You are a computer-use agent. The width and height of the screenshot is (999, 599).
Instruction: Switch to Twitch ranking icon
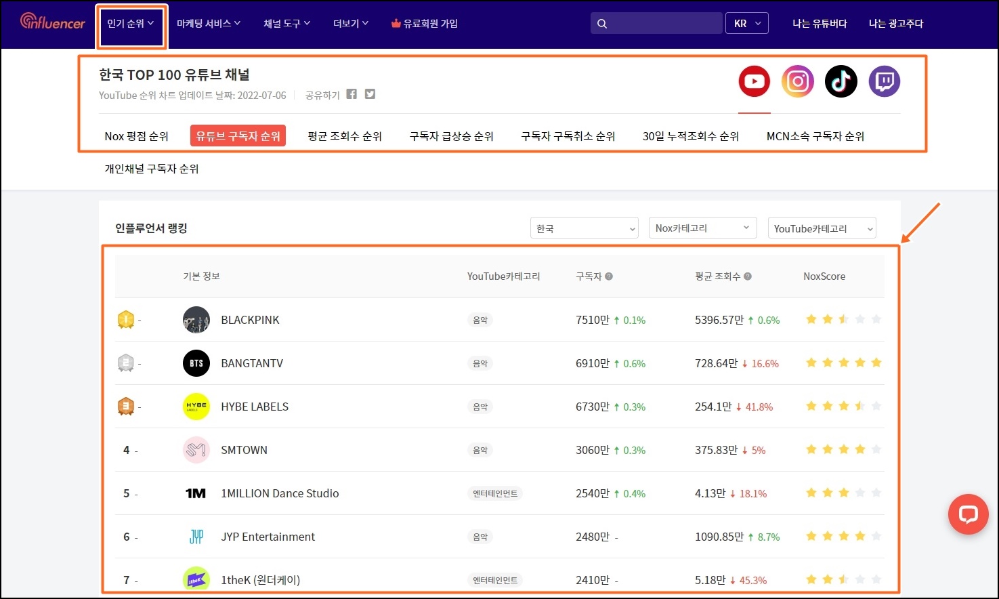885,81
